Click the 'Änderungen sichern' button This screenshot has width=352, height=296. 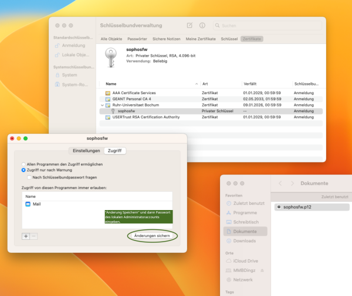pos(152,235)
